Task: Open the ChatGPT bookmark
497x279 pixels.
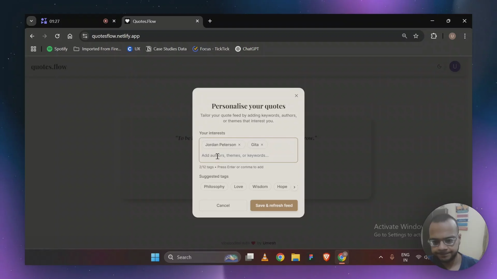Action: tap(247, 49)
